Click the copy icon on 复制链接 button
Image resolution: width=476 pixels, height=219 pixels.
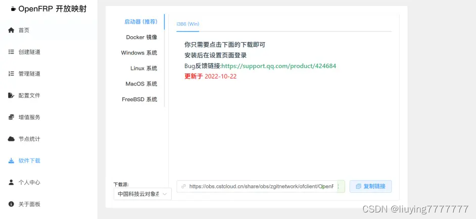pyautogui.click(x=359, y=186)
